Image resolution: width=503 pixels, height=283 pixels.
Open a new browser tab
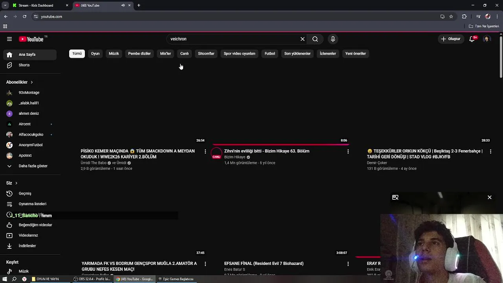(x=139, y=6)
